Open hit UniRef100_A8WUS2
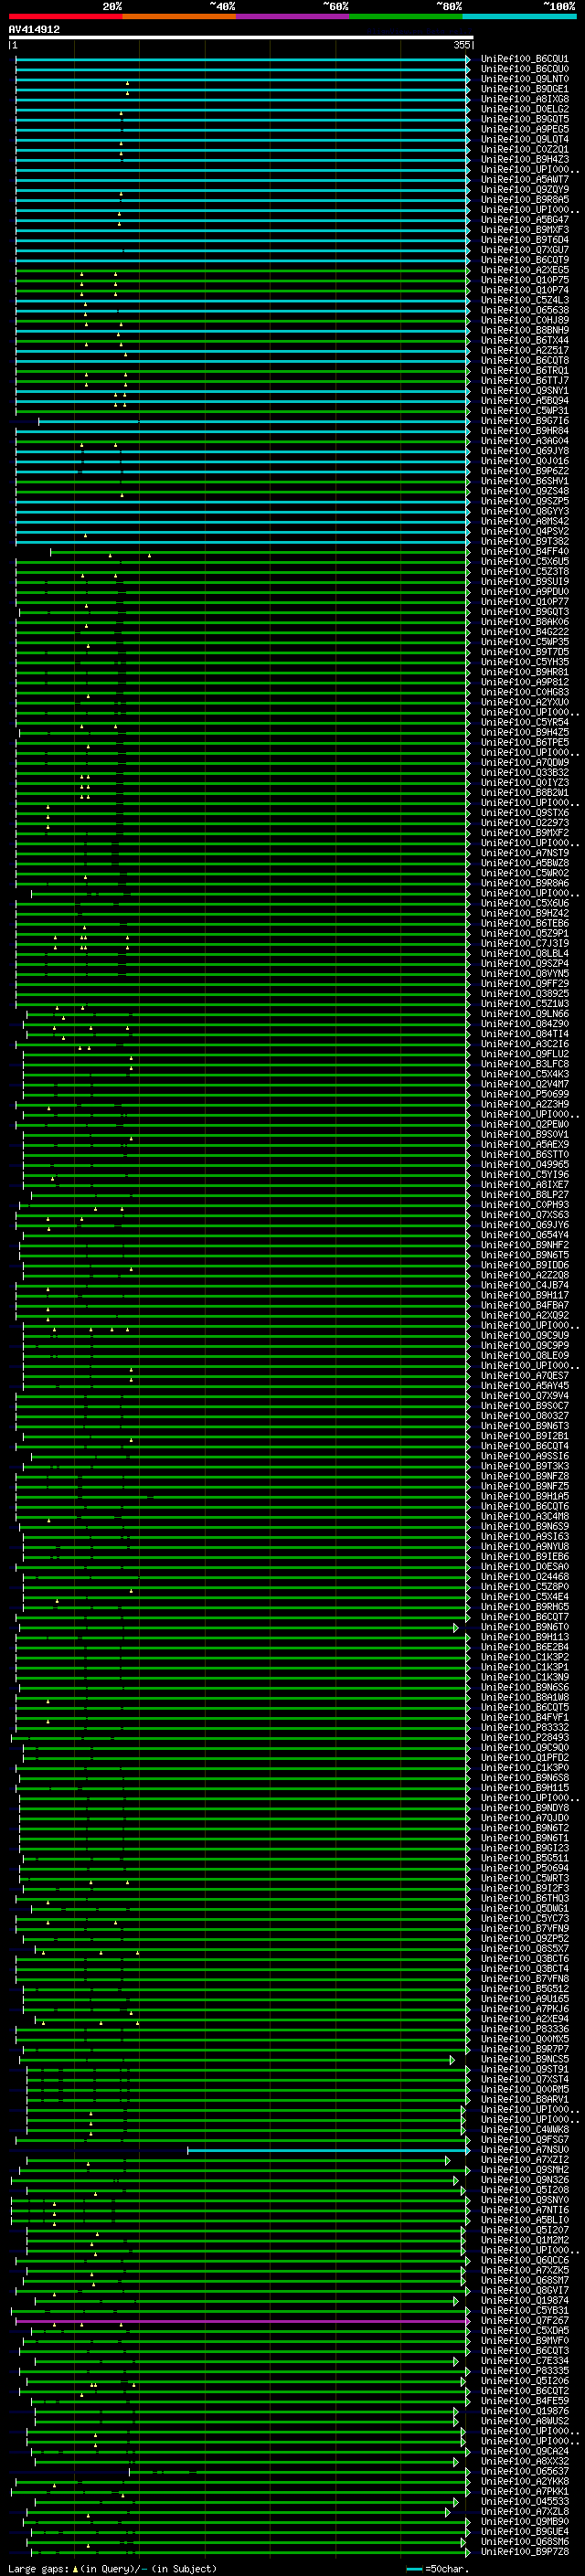This screenshot has width=585, height=2576. (x=525, y=2421)
